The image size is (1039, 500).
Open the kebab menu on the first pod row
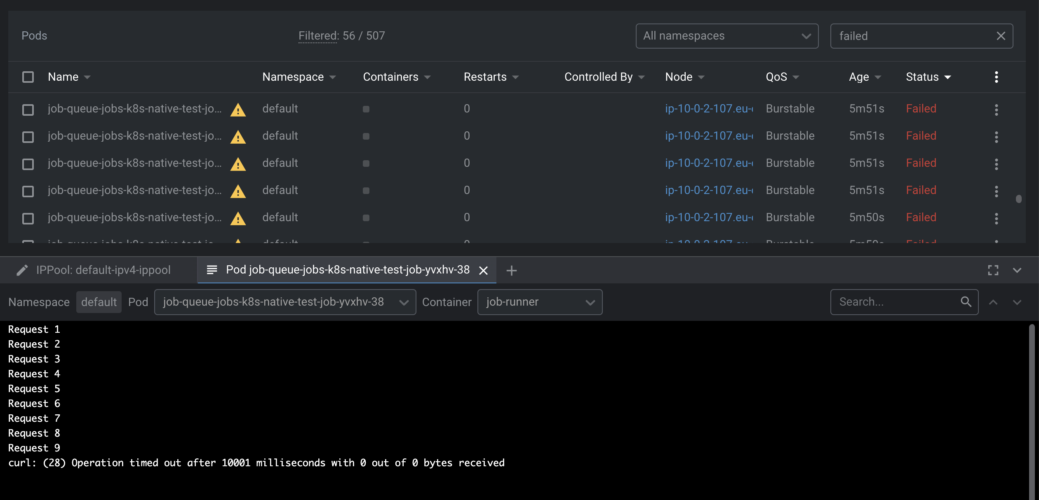pos(997,110)
